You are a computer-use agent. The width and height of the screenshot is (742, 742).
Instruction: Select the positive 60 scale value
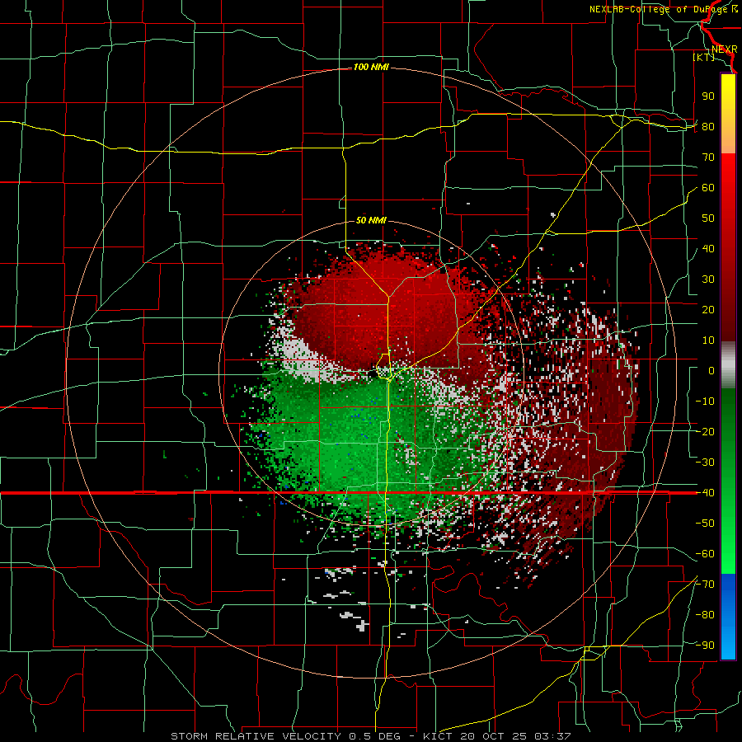click(708, 187)
